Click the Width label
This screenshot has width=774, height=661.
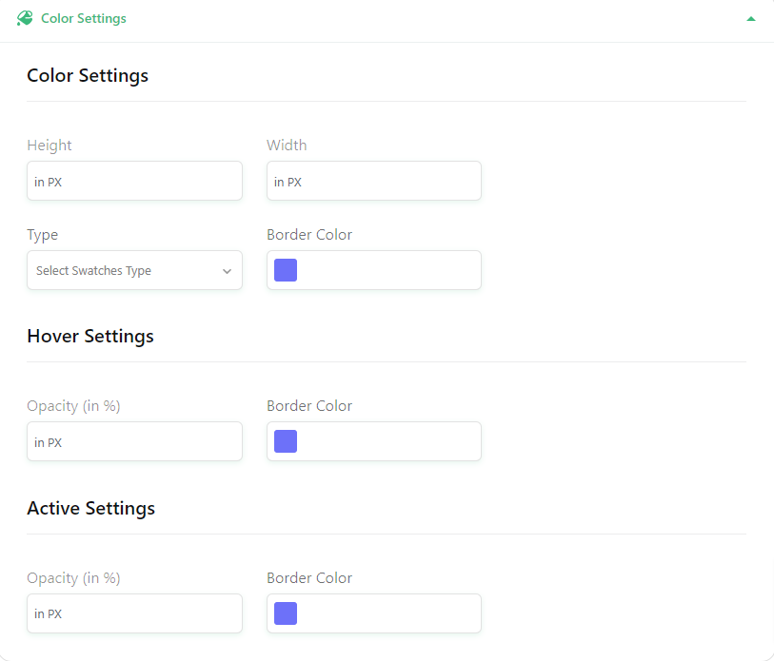(x=287, y=145)
